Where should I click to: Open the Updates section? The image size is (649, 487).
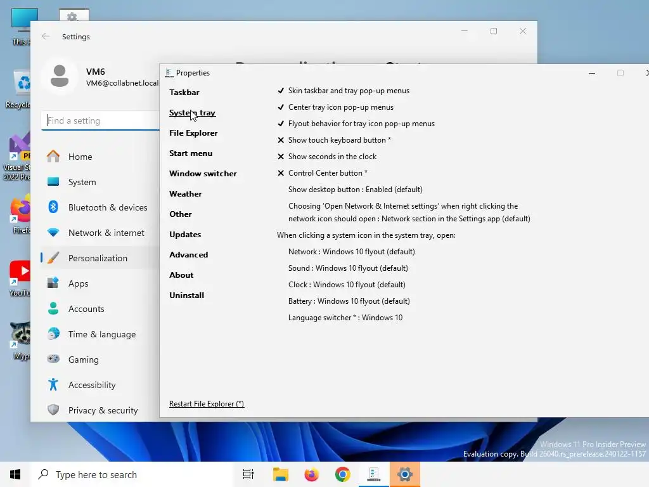tap(185, 235)
